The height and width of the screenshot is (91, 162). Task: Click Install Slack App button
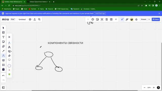[x=100, y=13]
